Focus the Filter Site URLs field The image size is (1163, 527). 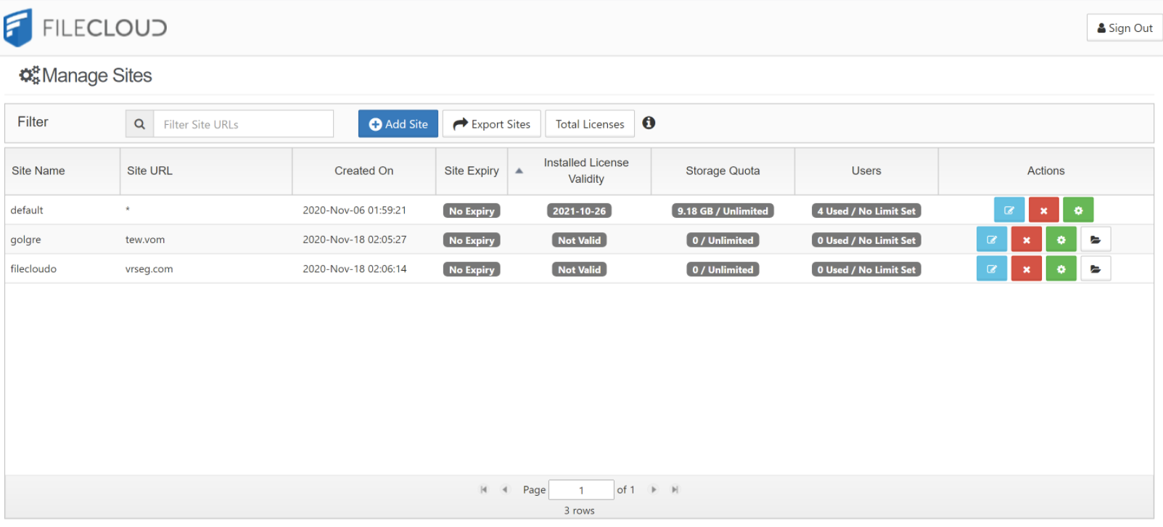[243, 124]
